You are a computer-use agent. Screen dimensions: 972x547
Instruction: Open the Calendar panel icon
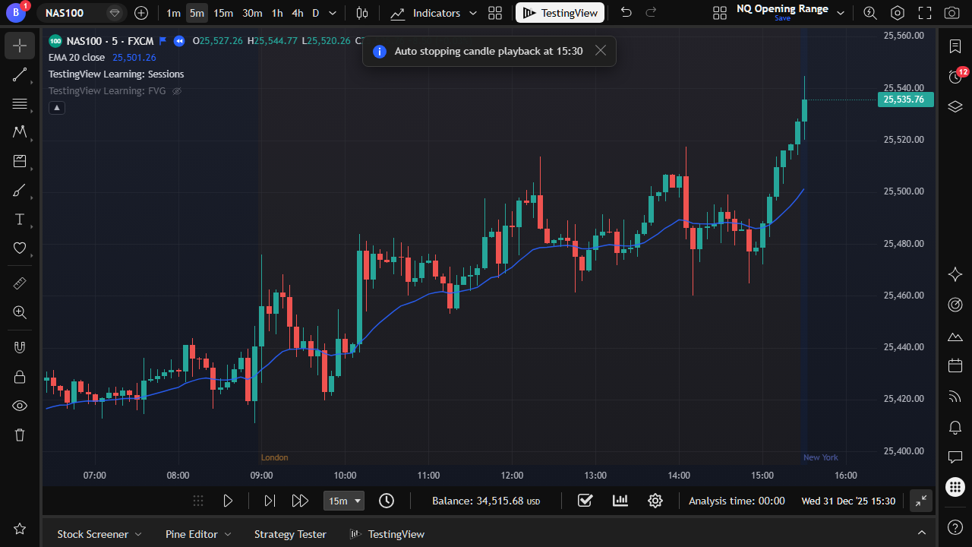[955, 366]
